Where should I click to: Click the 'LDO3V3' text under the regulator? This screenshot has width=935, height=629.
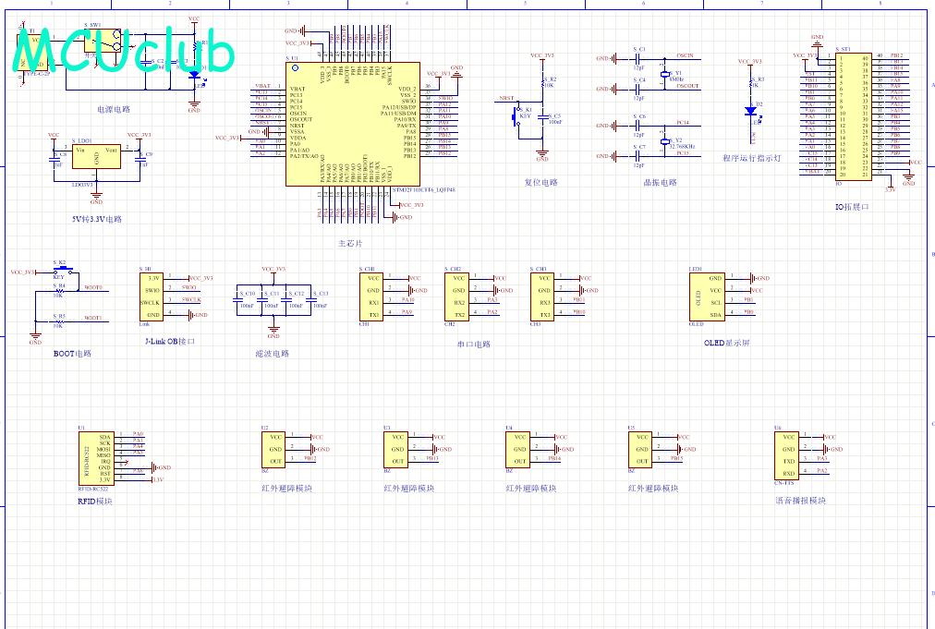tap(82, 185)
